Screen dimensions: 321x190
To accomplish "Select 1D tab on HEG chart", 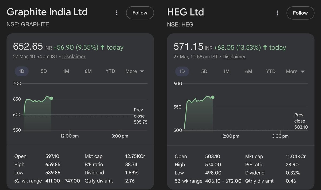I will [182, 71].
